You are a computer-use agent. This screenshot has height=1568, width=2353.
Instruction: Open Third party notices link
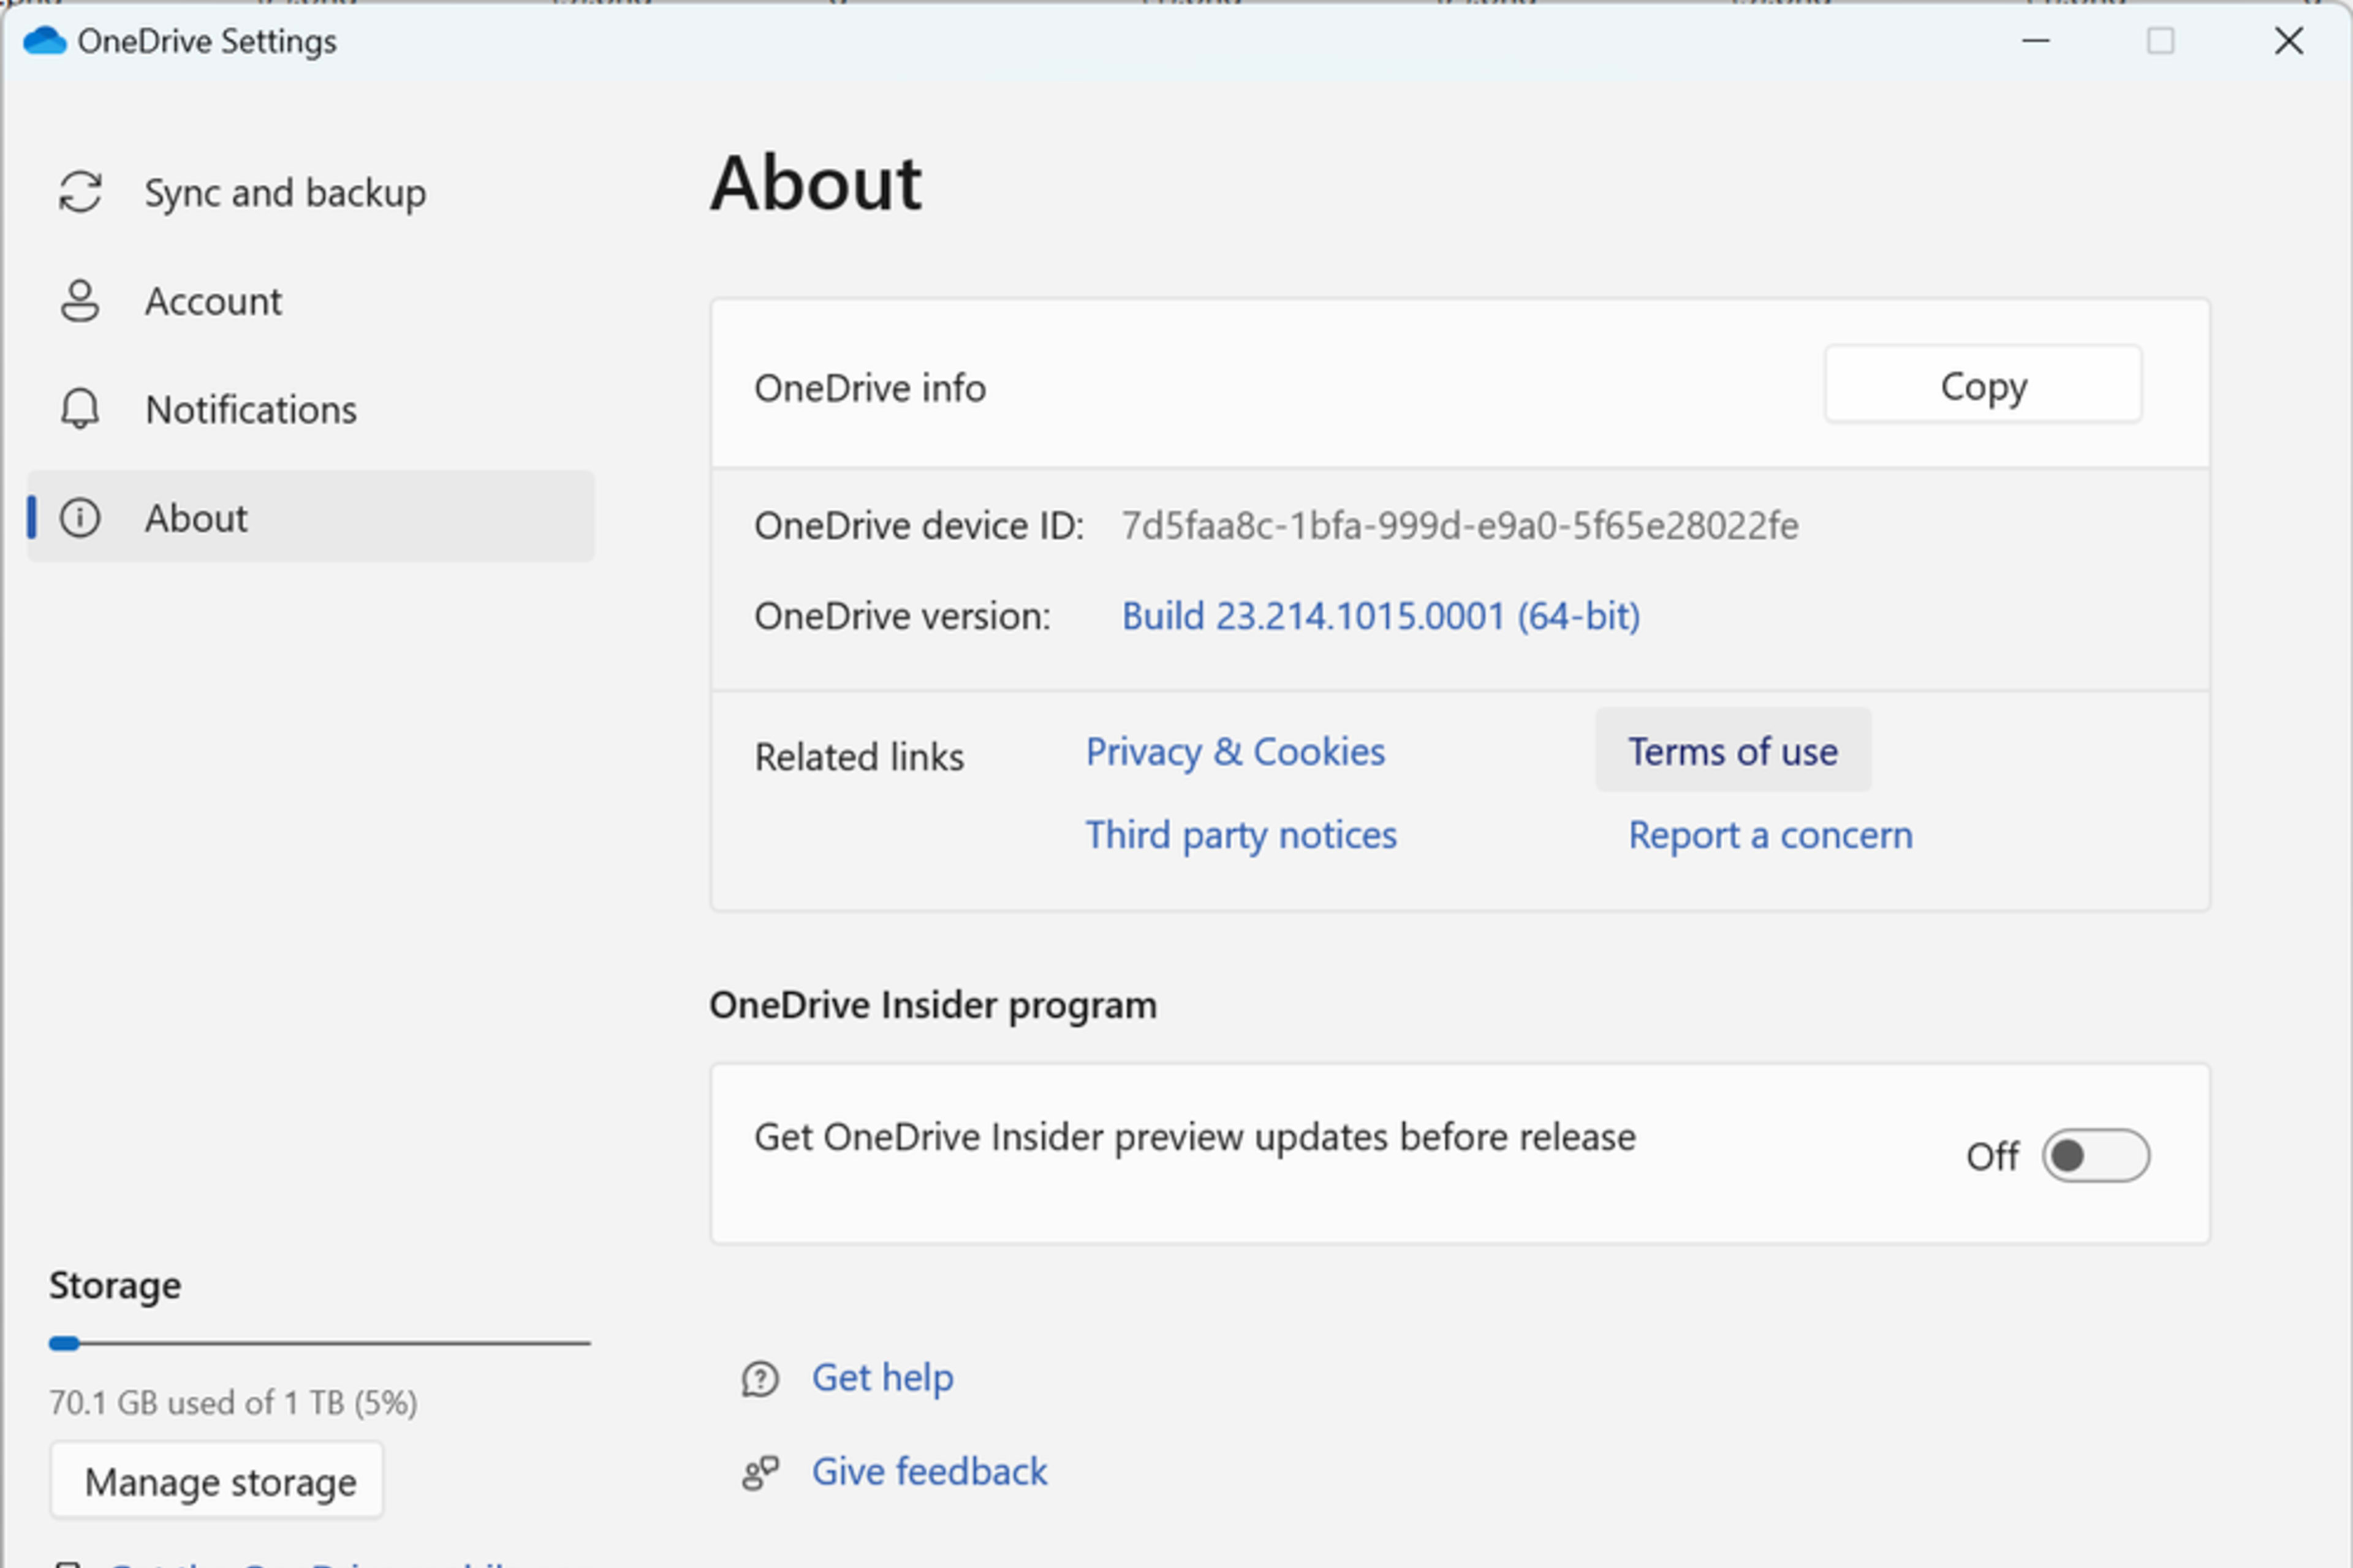1241,835
